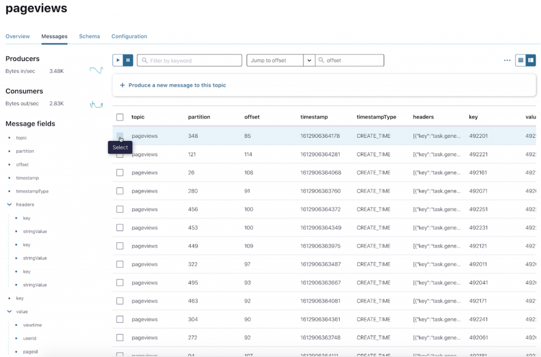Image resolution: width=541 pixels, height=357 pixels.
Task: Click Produce a new message to this topic
Action: [177, 85]
